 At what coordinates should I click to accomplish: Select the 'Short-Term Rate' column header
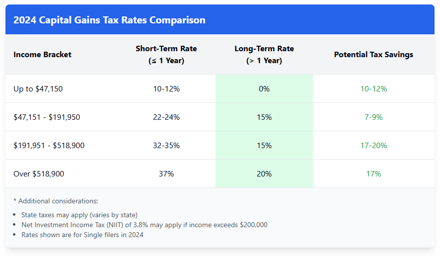pos(166,55)
